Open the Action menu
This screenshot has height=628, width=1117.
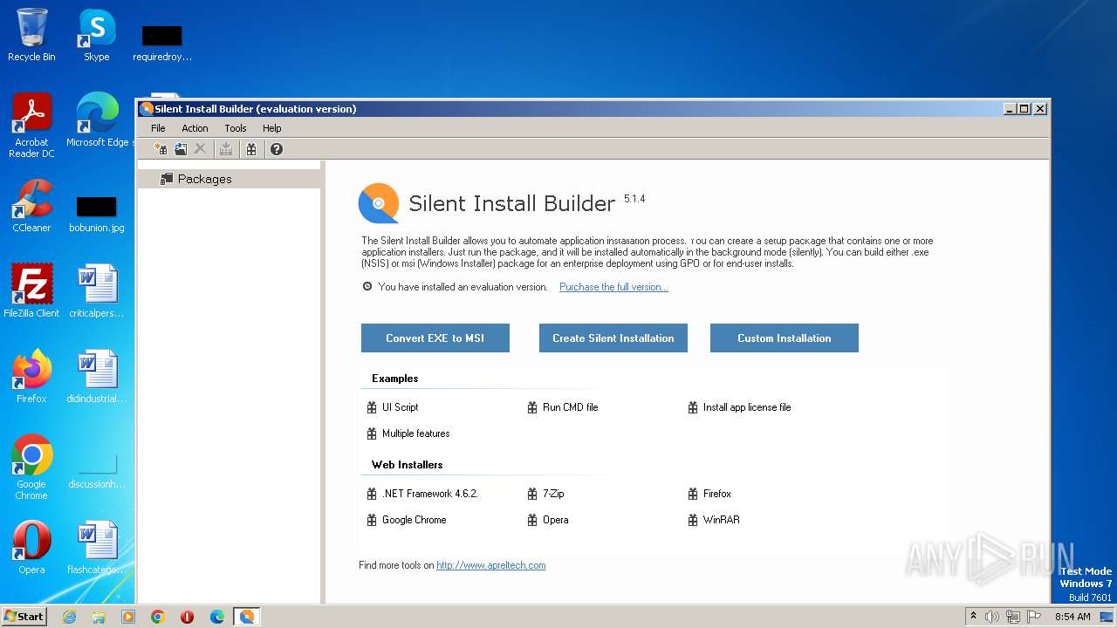(195, 128)
